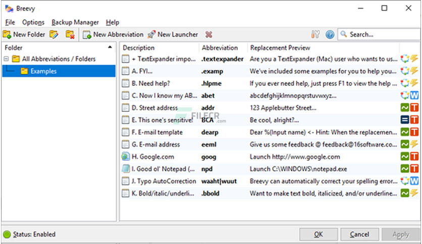Click the .textexpander abbreviation cell
The height and width of the screenshot is (244, 422).
(x=222, y=59)
